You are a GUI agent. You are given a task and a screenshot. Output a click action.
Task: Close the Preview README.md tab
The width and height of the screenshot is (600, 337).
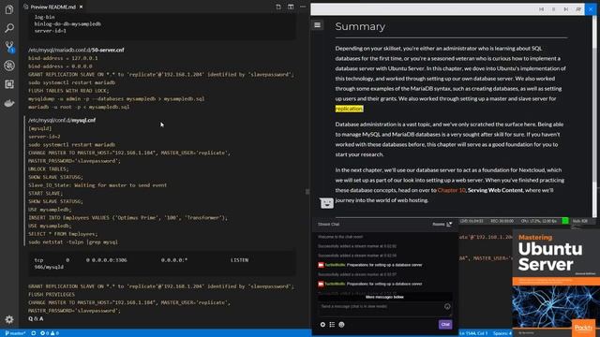[x=82, y=7]
